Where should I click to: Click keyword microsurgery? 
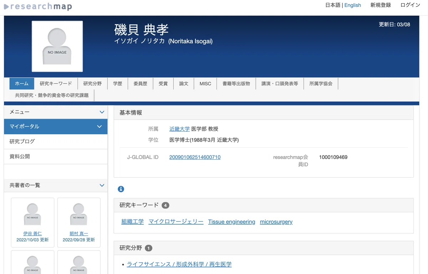pyautogui.click(x=276, y=222)
